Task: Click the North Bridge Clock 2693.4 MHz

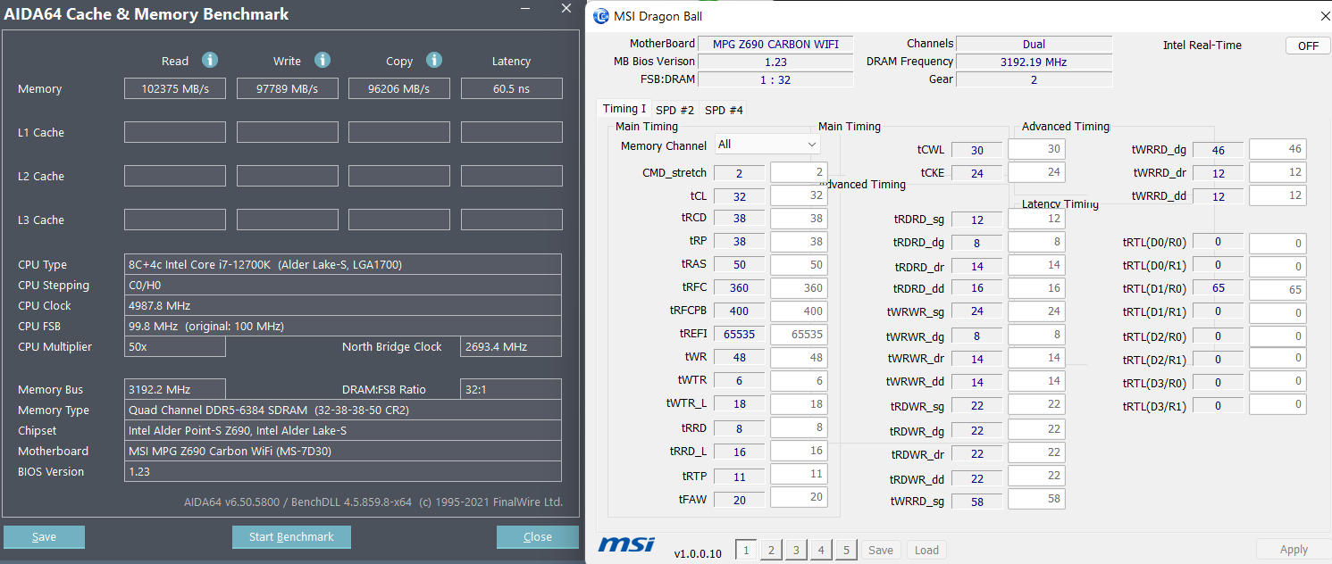Action: [x=512, y=346]
